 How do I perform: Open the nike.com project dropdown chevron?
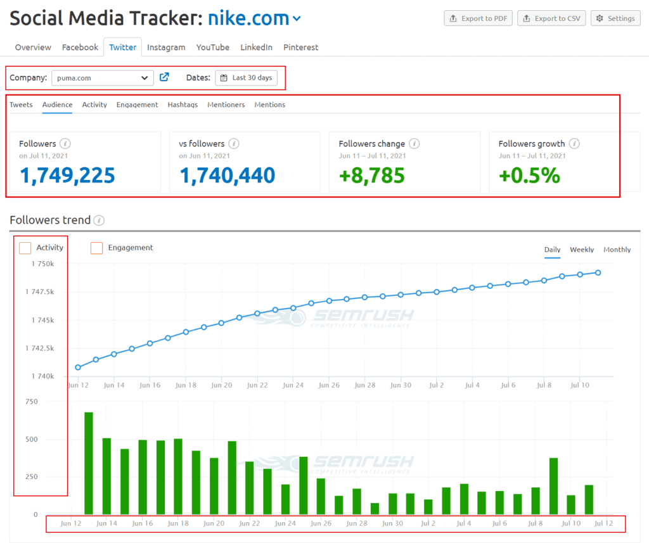coord(297,18)
